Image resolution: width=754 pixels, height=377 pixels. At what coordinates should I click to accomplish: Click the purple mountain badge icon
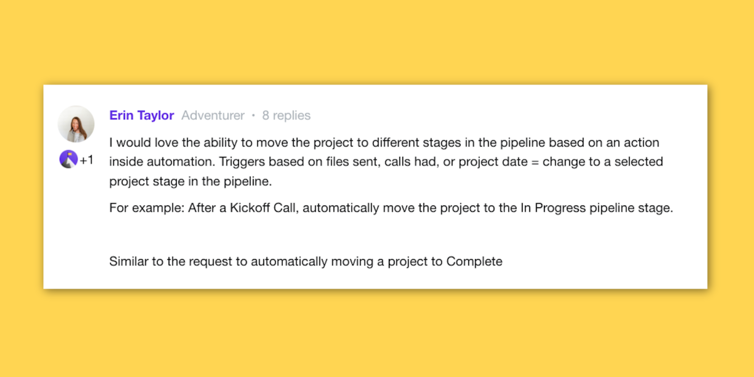68,159
